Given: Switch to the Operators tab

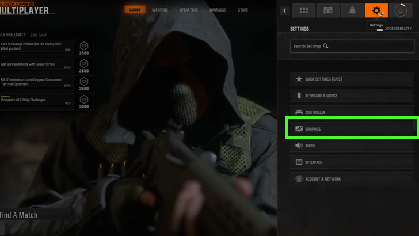Looking at the screenshot, I should [189, 10].
